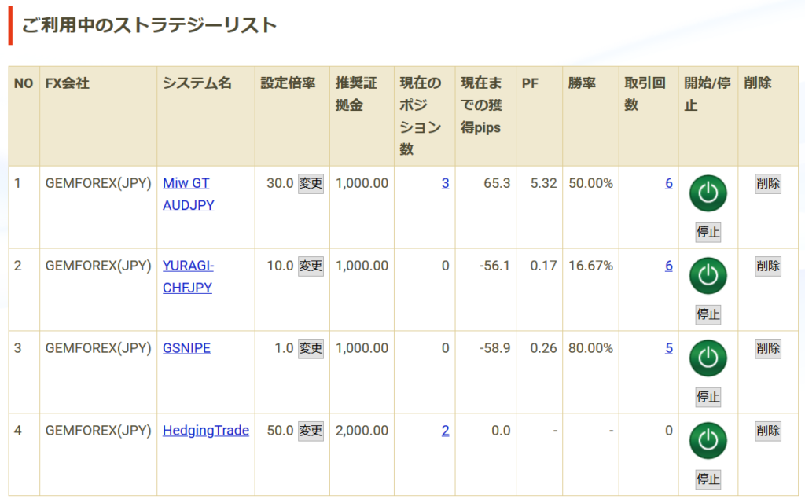Stop the Miw GT AUDJPY strategy with 停止
This screenshot has height=503, width=805.
(x=708, y=232)
